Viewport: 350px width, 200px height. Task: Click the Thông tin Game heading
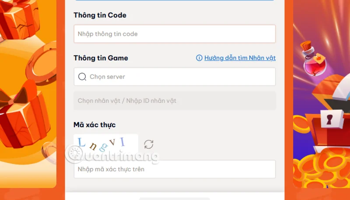(x=101, y=58)
